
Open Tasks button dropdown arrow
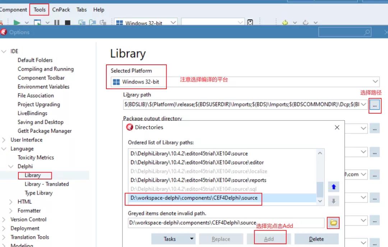coord(191,239)
